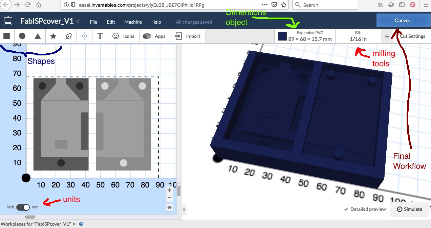Open the Edit menu
431x228 pixels.
tap(111, 22)
